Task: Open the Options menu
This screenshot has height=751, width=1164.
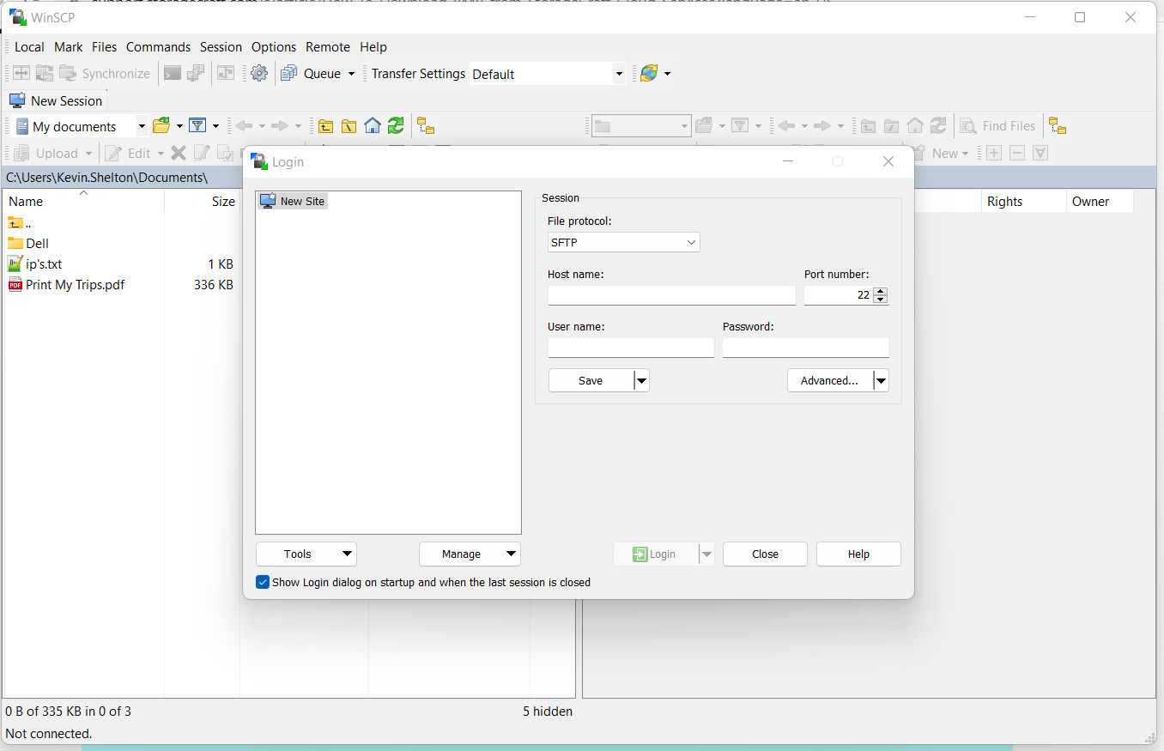Action: point(274,47)
